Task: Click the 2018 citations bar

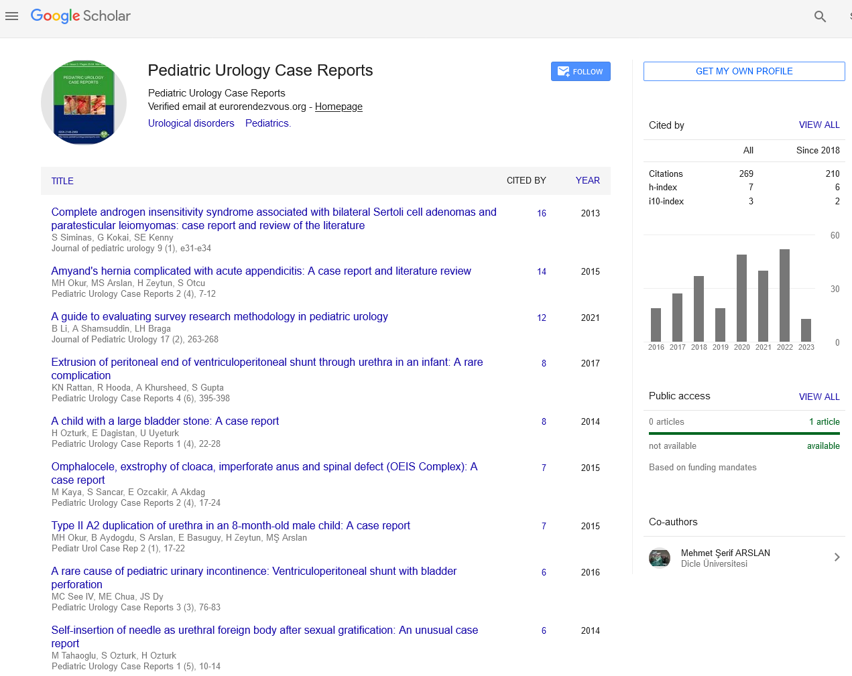Action: tap(699, 309)
